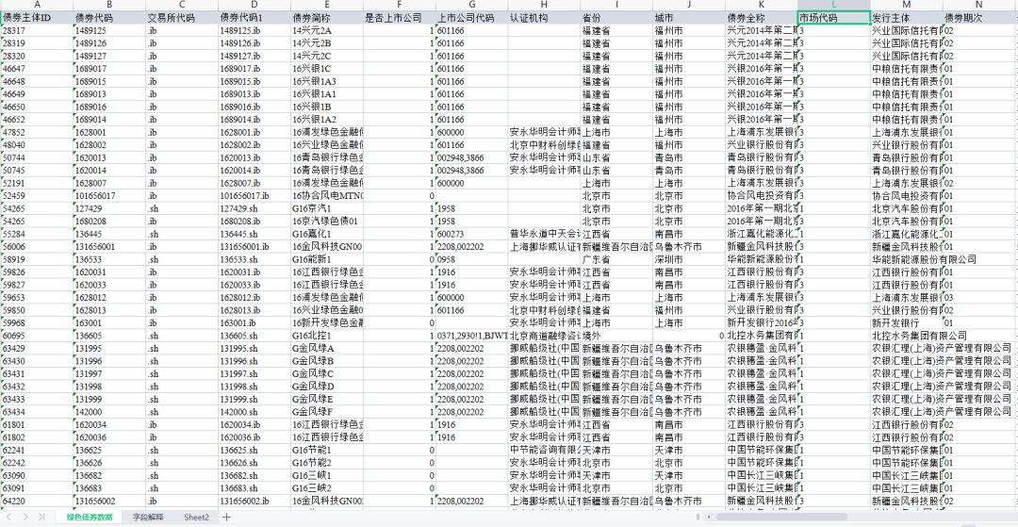The width and height of the screenshot is (1018, 527).
Task: Select the G16北控1 cell
Action: 326,337
